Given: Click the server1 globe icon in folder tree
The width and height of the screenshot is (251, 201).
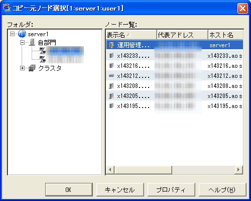Looking at the screenshot, I should click(x=22, y=34).
